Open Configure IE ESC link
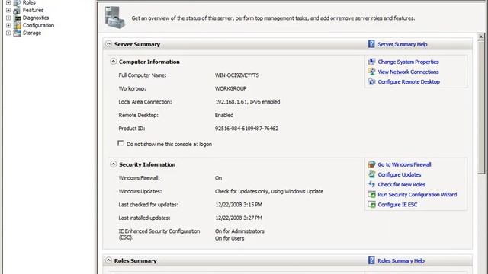Screen dimensions: 488x274 (x=397, y=205)
